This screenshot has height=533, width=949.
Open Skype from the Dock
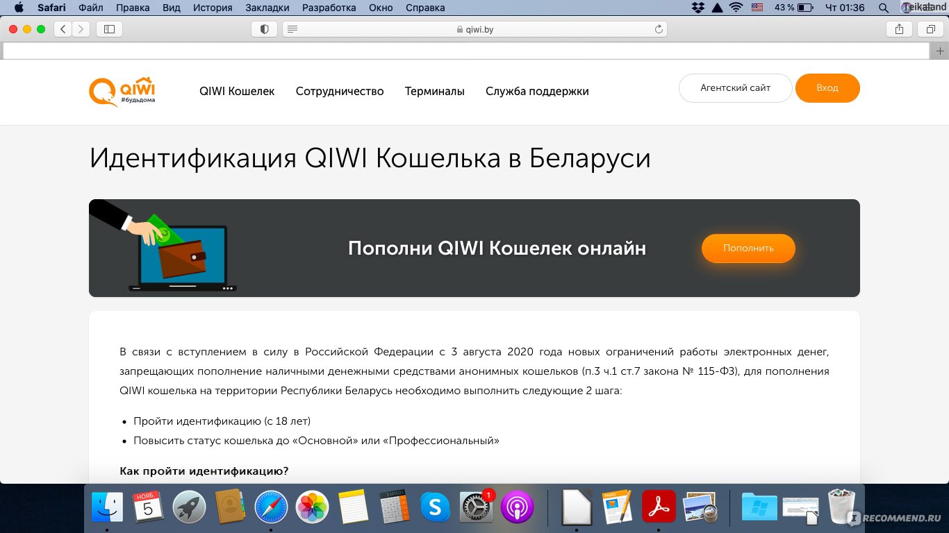click(x=435, y=507)
